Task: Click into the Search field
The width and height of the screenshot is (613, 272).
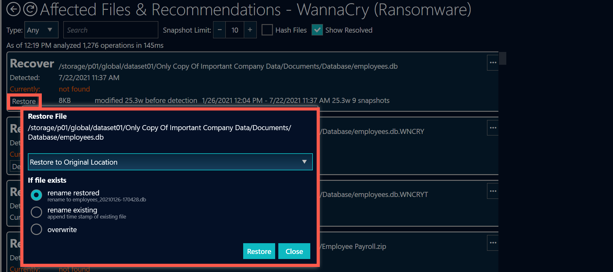Action: (x=111, y=30)
